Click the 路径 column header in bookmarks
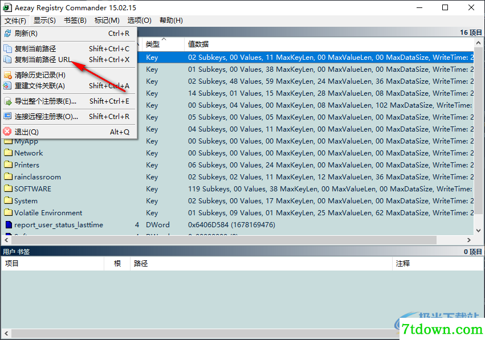 click(x=261, y=263)
